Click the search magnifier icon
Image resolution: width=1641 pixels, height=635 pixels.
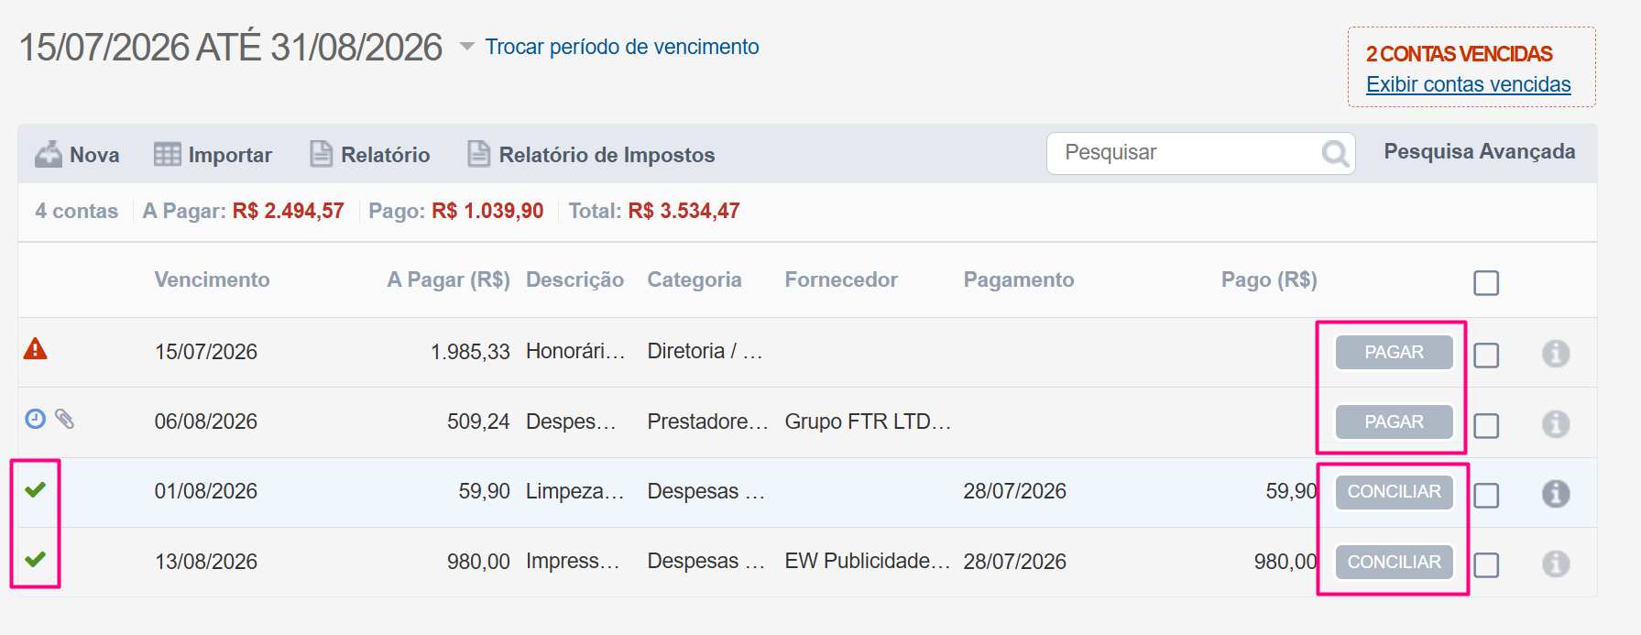tap(1335, 153)
